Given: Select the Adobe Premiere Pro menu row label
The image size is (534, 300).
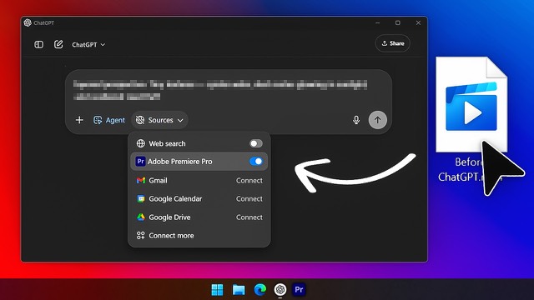Looking at the screenshot, I should tap(180, 162).
